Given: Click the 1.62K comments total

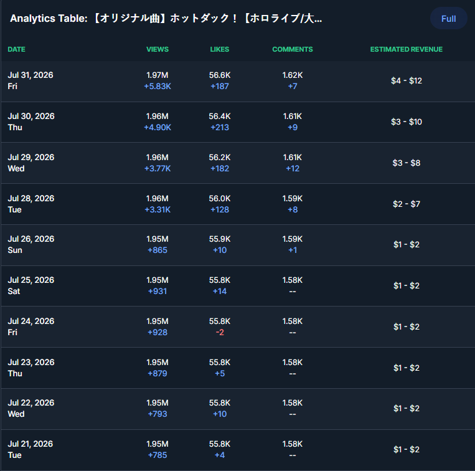Looking at the screenshot, I should coord(293,75).
